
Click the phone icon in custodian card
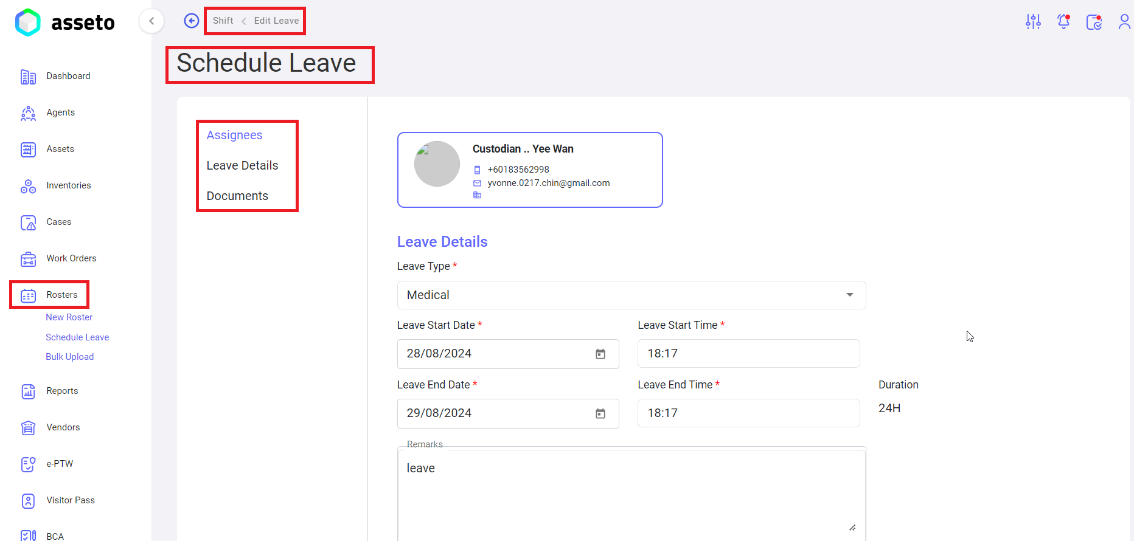477,170
